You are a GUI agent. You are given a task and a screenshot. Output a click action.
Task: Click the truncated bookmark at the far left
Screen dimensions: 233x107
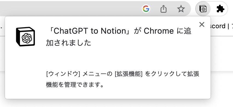pyautogui.click(x=1, y=27)
